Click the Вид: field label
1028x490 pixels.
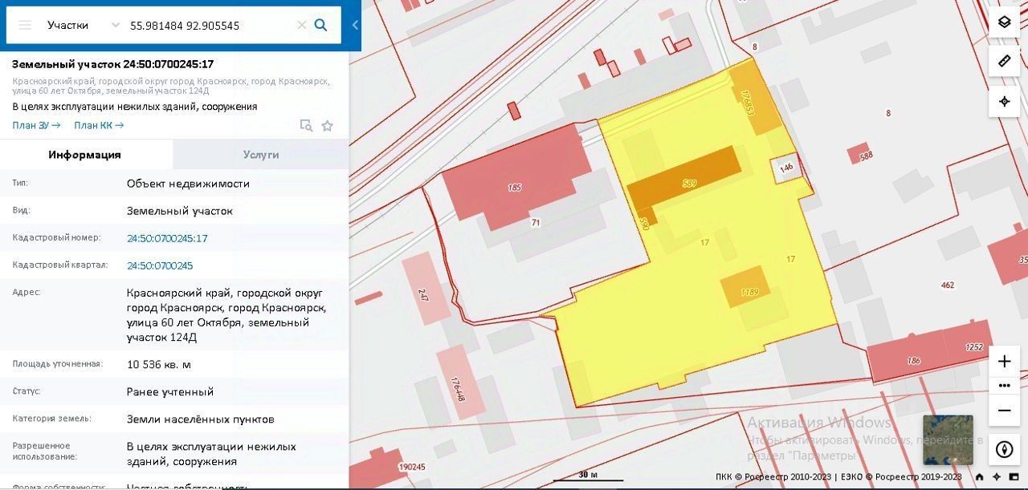pyautogui.click(x=21, y=210)
